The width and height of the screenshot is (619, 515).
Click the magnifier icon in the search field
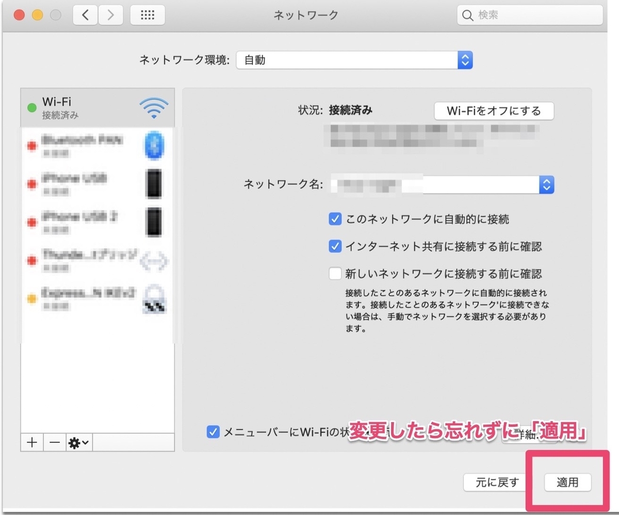click(x=468, y=15)
